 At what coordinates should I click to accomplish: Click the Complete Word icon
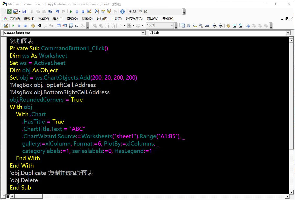(x=207, y=26)
